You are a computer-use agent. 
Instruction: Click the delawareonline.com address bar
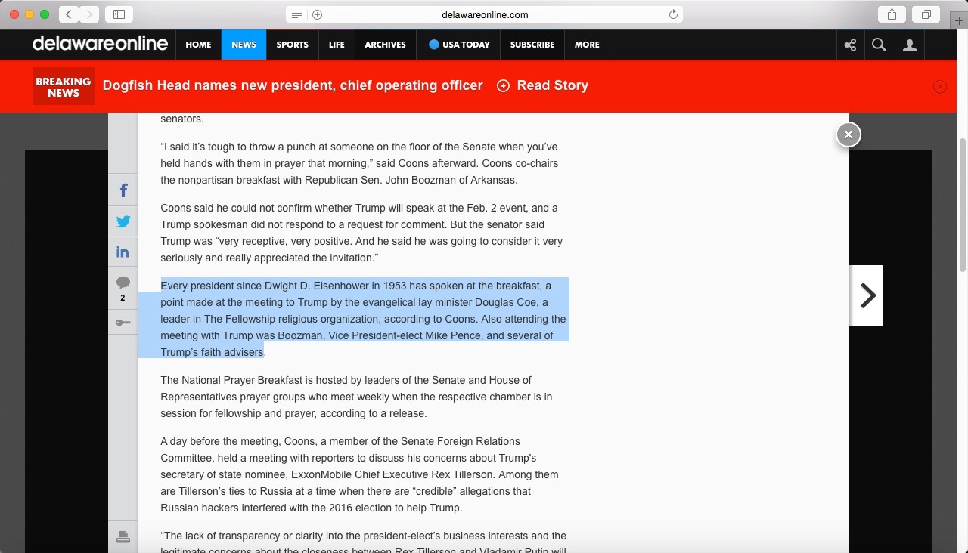484,14
